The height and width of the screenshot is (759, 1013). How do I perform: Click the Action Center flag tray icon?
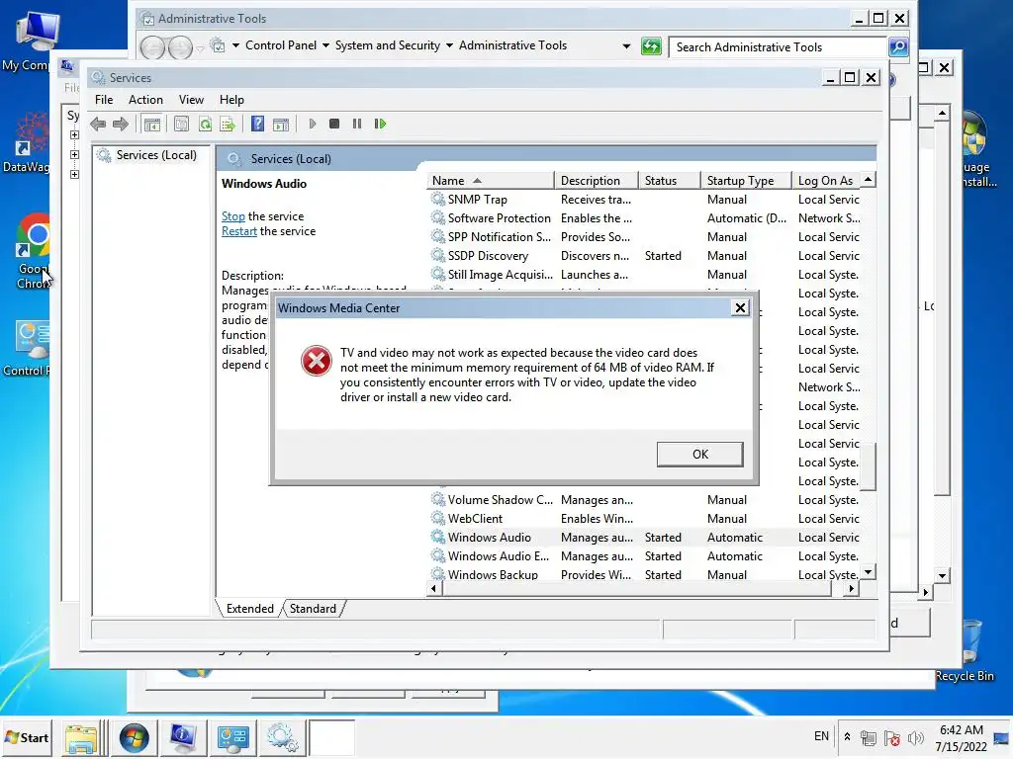(892, 738)
